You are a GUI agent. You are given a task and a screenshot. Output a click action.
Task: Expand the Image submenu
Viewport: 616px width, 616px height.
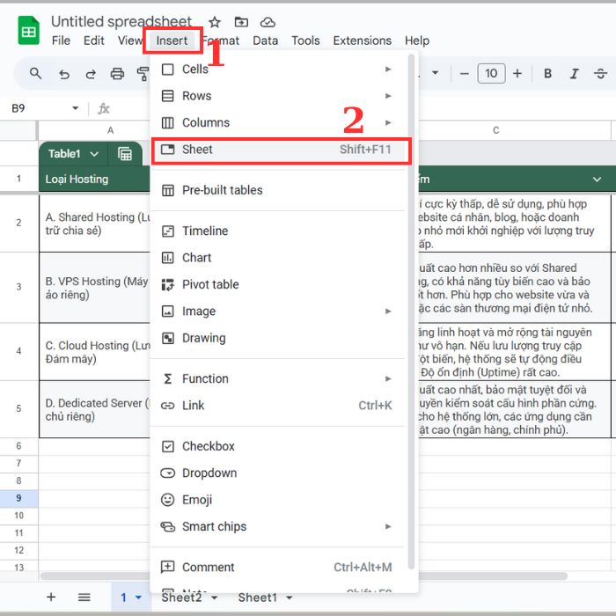[x=279, y=312]
